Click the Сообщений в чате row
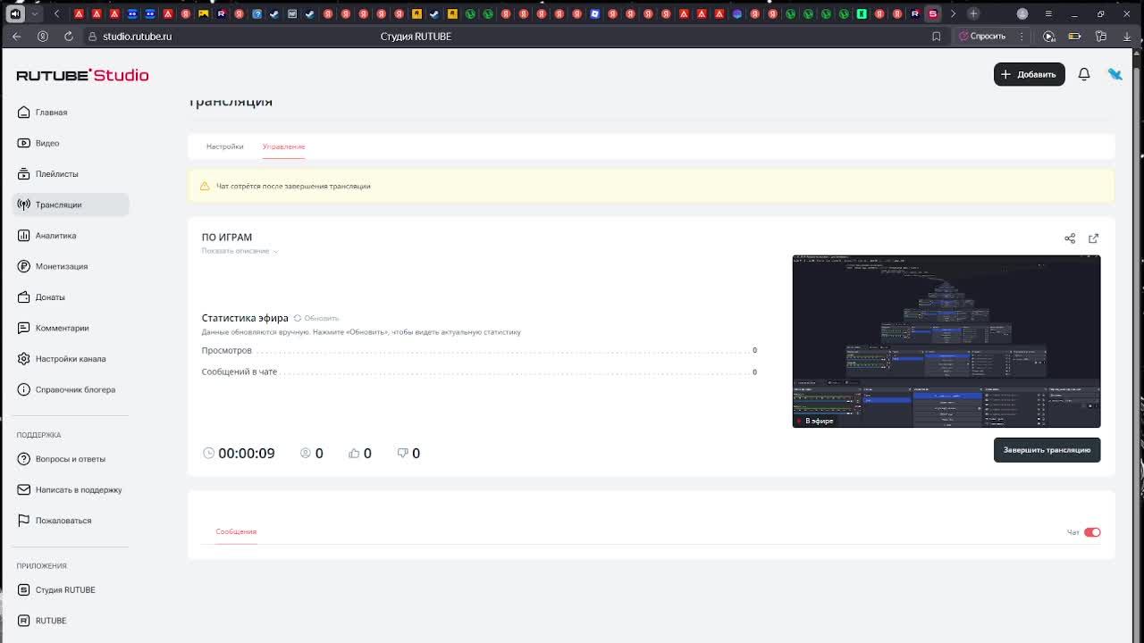Screen dimensions: 1144x643 click(479, 372)
